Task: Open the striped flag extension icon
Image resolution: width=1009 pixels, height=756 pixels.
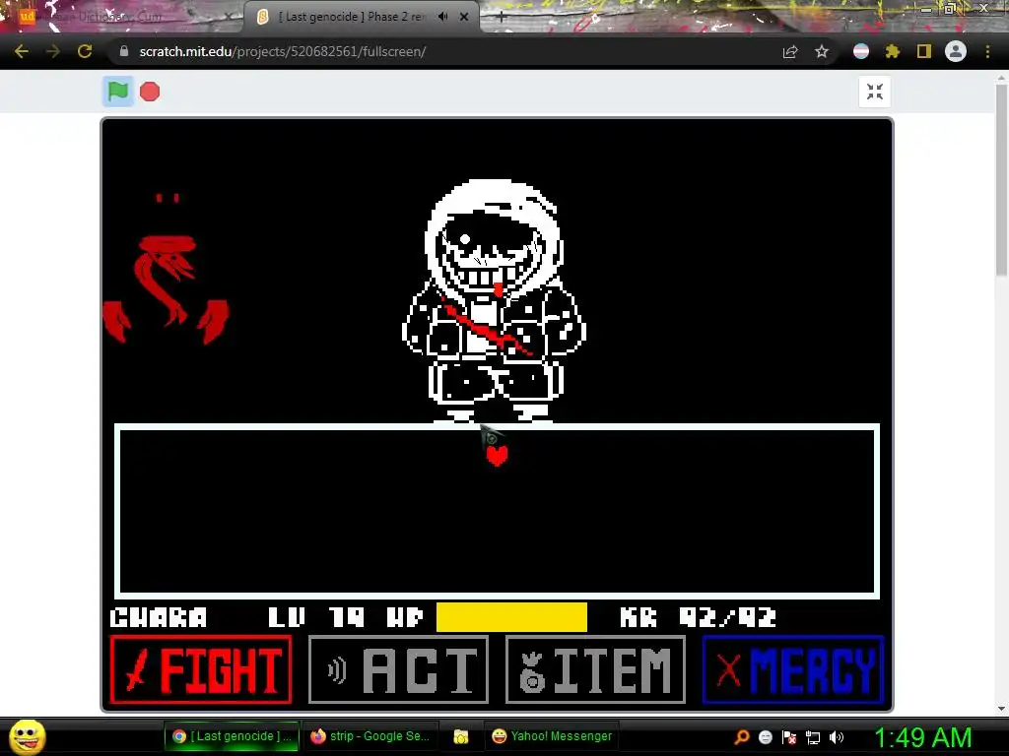Action: [x=861, y=51]
